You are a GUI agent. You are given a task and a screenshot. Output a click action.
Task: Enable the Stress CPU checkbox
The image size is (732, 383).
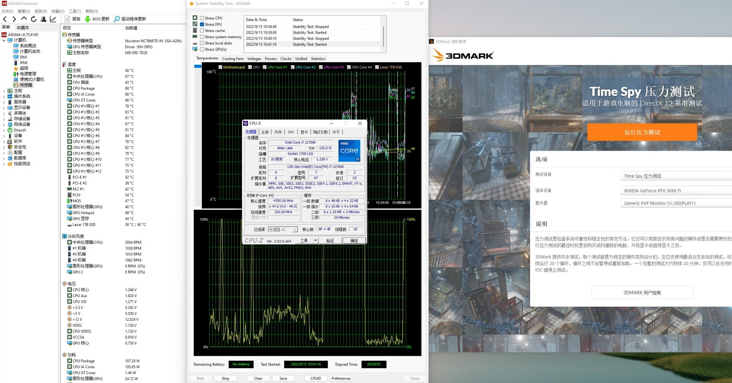(x=202, y=18)
